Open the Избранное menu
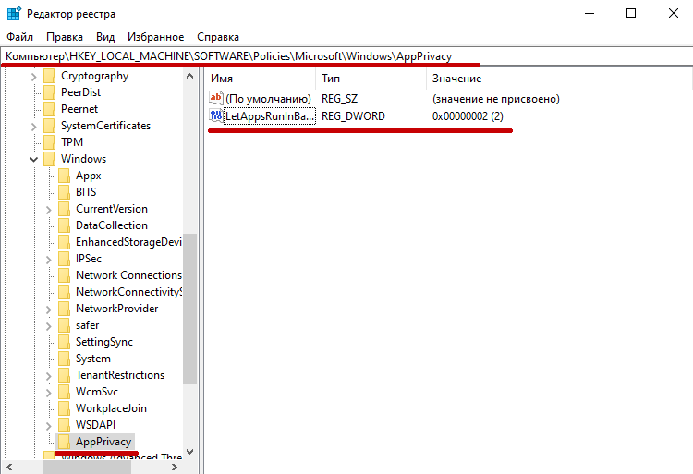This screenshot has width=693, height=474. pos(155,37)
